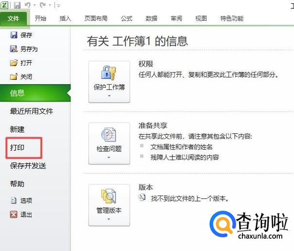Switch to the 页面布局 ribbon tab
This screenshot has width=294, height=251.
(x=96, y=18)
